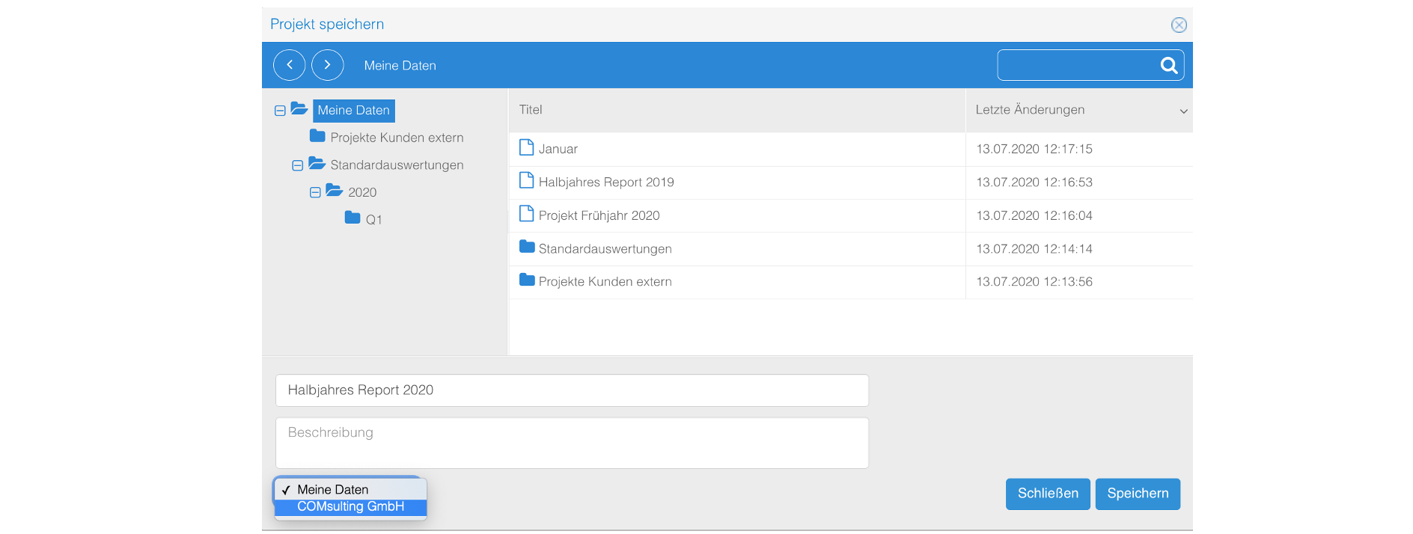Choose Meine Daten option in dropdown
This screenshot has width=1413, height=534.
[333, 490]
